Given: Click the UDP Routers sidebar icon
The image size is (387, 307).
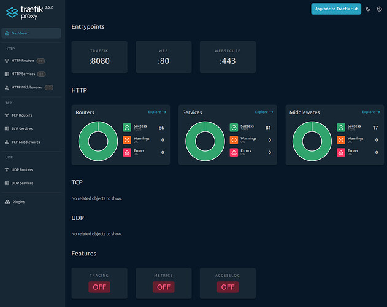Looking at the screenshot, I should click(7, 169).
